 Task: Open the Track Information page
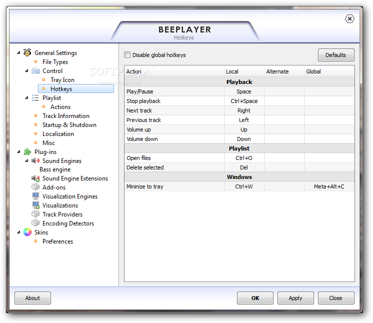pos(66,116)
